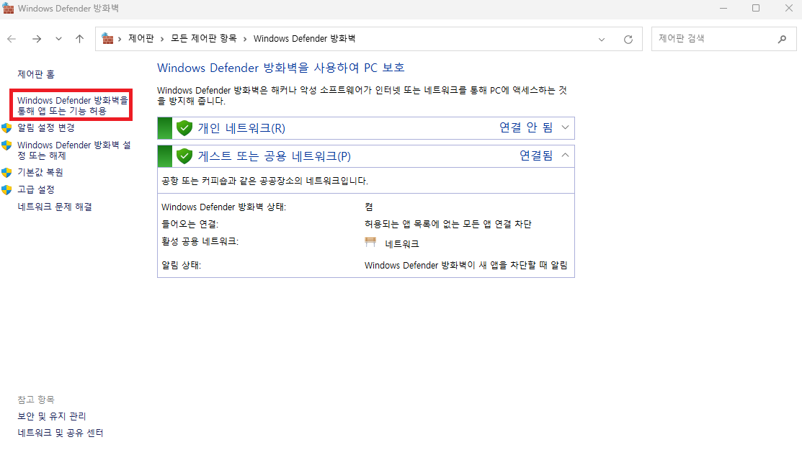802x450 pixels.
Task: Open 고급 설정 link
Action: tap(36, 189)
